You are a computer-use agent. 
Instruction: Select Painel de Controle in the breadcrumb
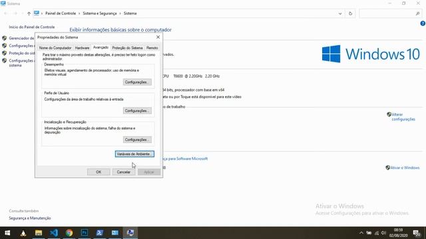pos(61,13)
